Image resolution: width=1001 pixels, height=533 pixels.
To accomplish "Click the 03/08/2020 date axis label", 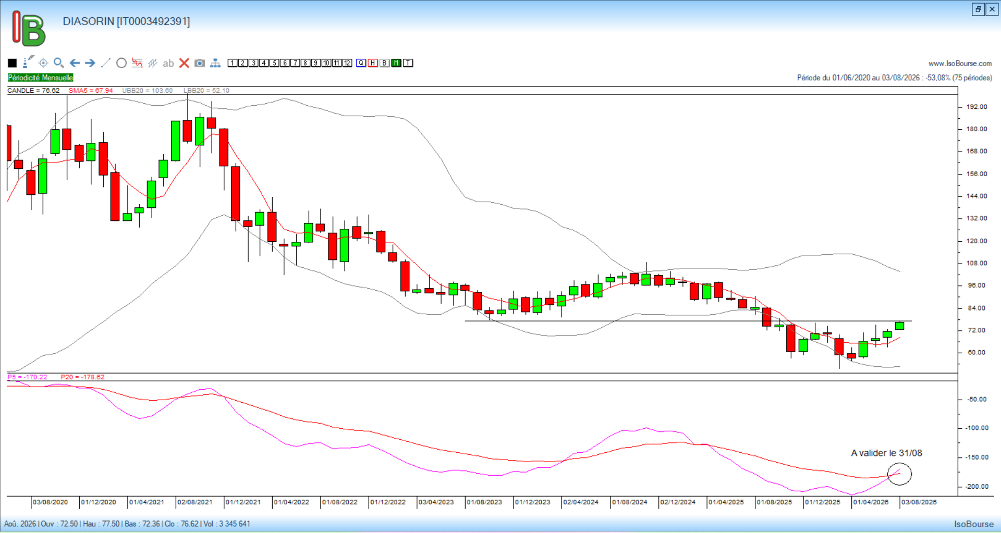I will click(x=50, y=502).
